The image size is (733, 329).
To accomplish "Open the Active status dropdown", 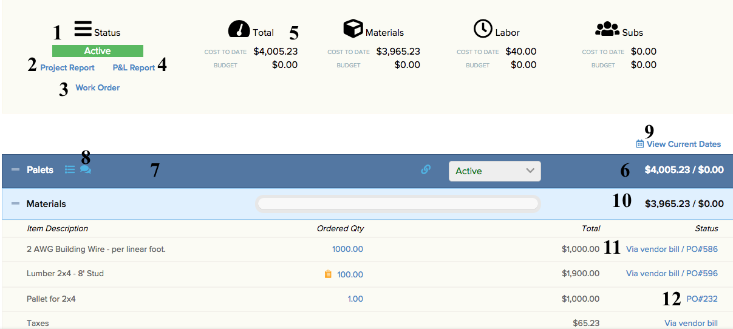I will [494, 171].
